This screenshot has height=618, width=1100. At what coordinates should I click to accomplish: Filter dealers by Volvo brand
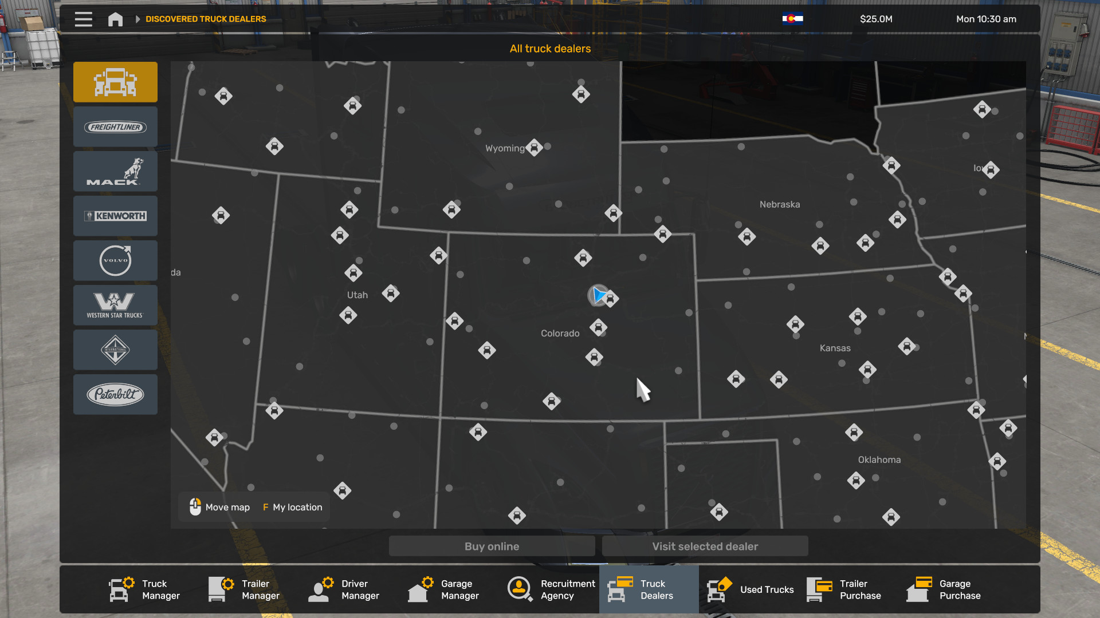[115, 261]
